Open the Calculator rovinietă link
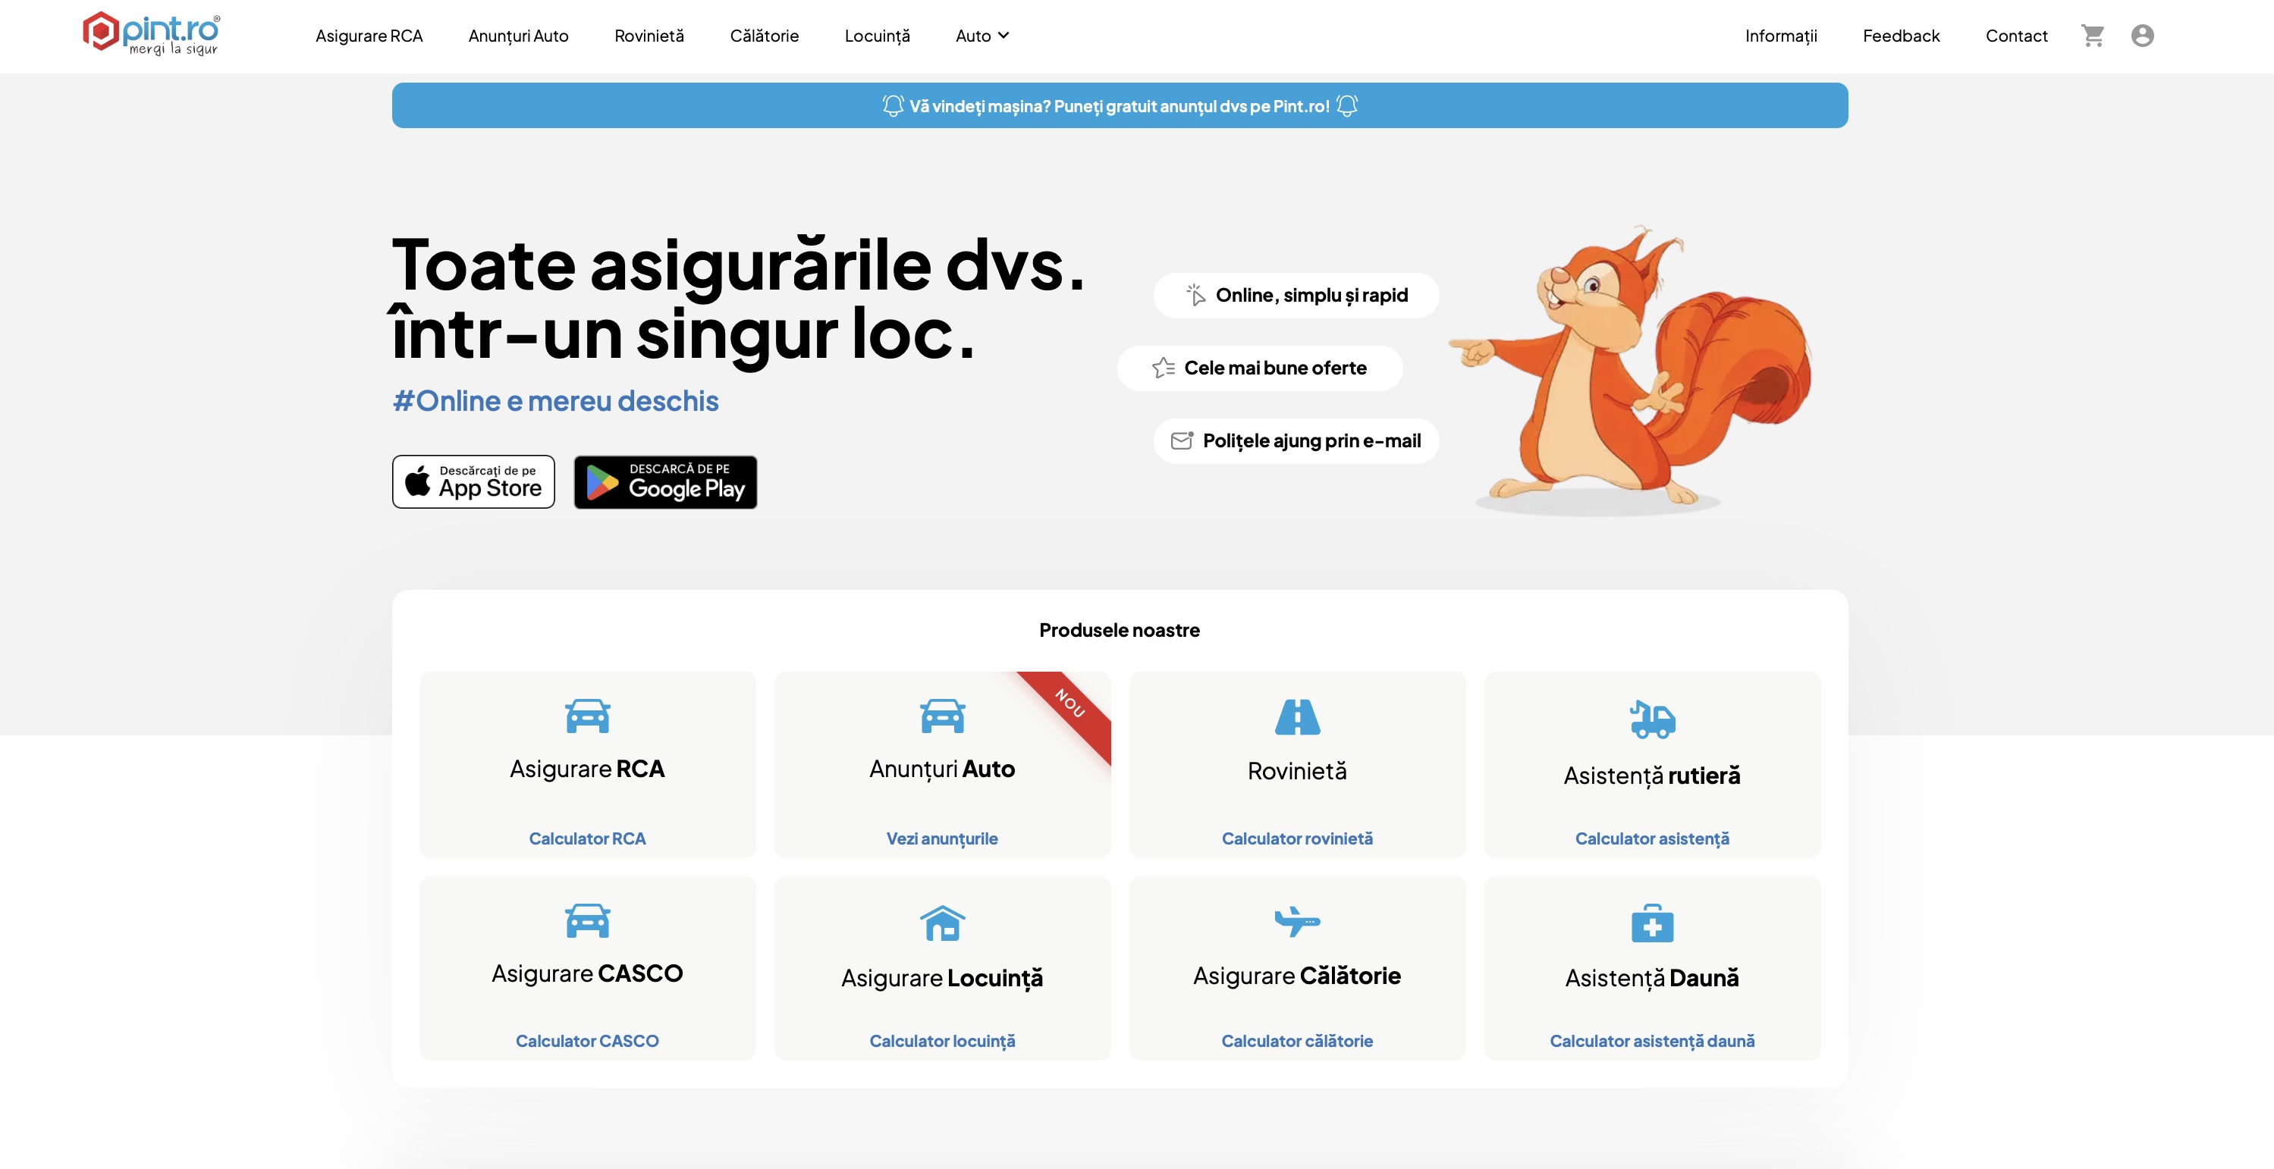 pos(1297,838)
